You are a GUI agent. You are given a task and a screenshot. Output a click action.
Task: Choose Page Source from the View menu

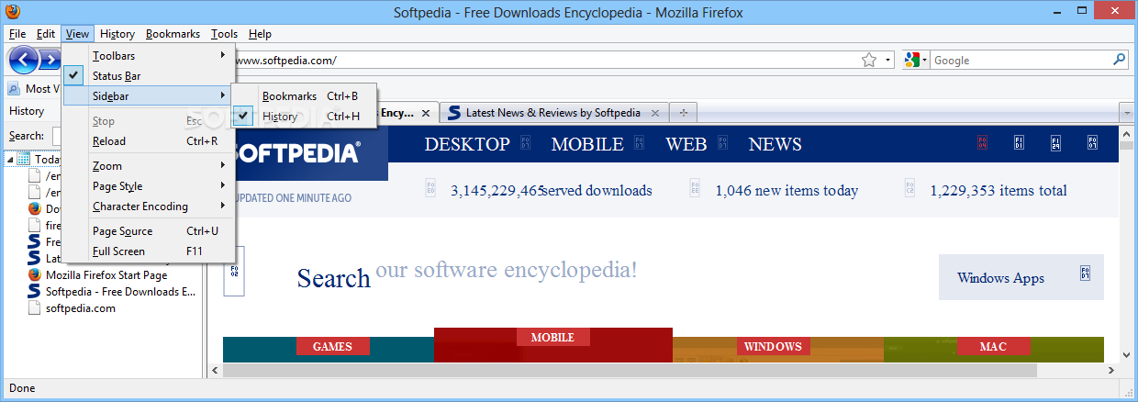tap(150, 231)
